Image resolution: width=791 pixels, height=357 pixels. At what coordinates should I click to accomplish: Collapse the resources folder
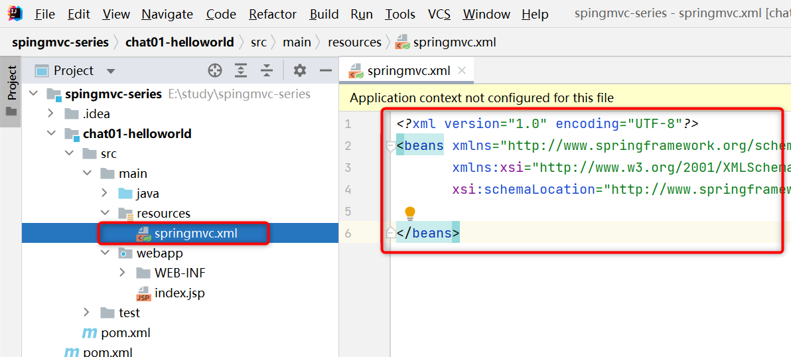pos(104,213)
